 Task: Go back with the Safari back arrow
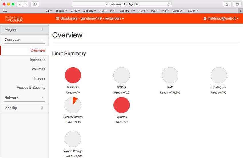[20, 4]
